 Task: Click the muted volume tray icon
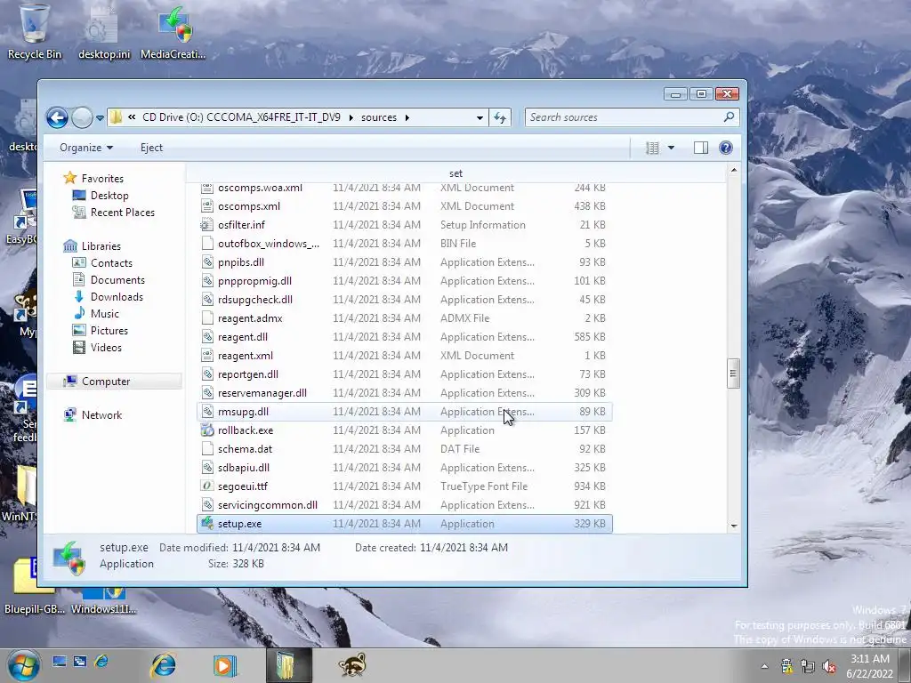(830, 666)
